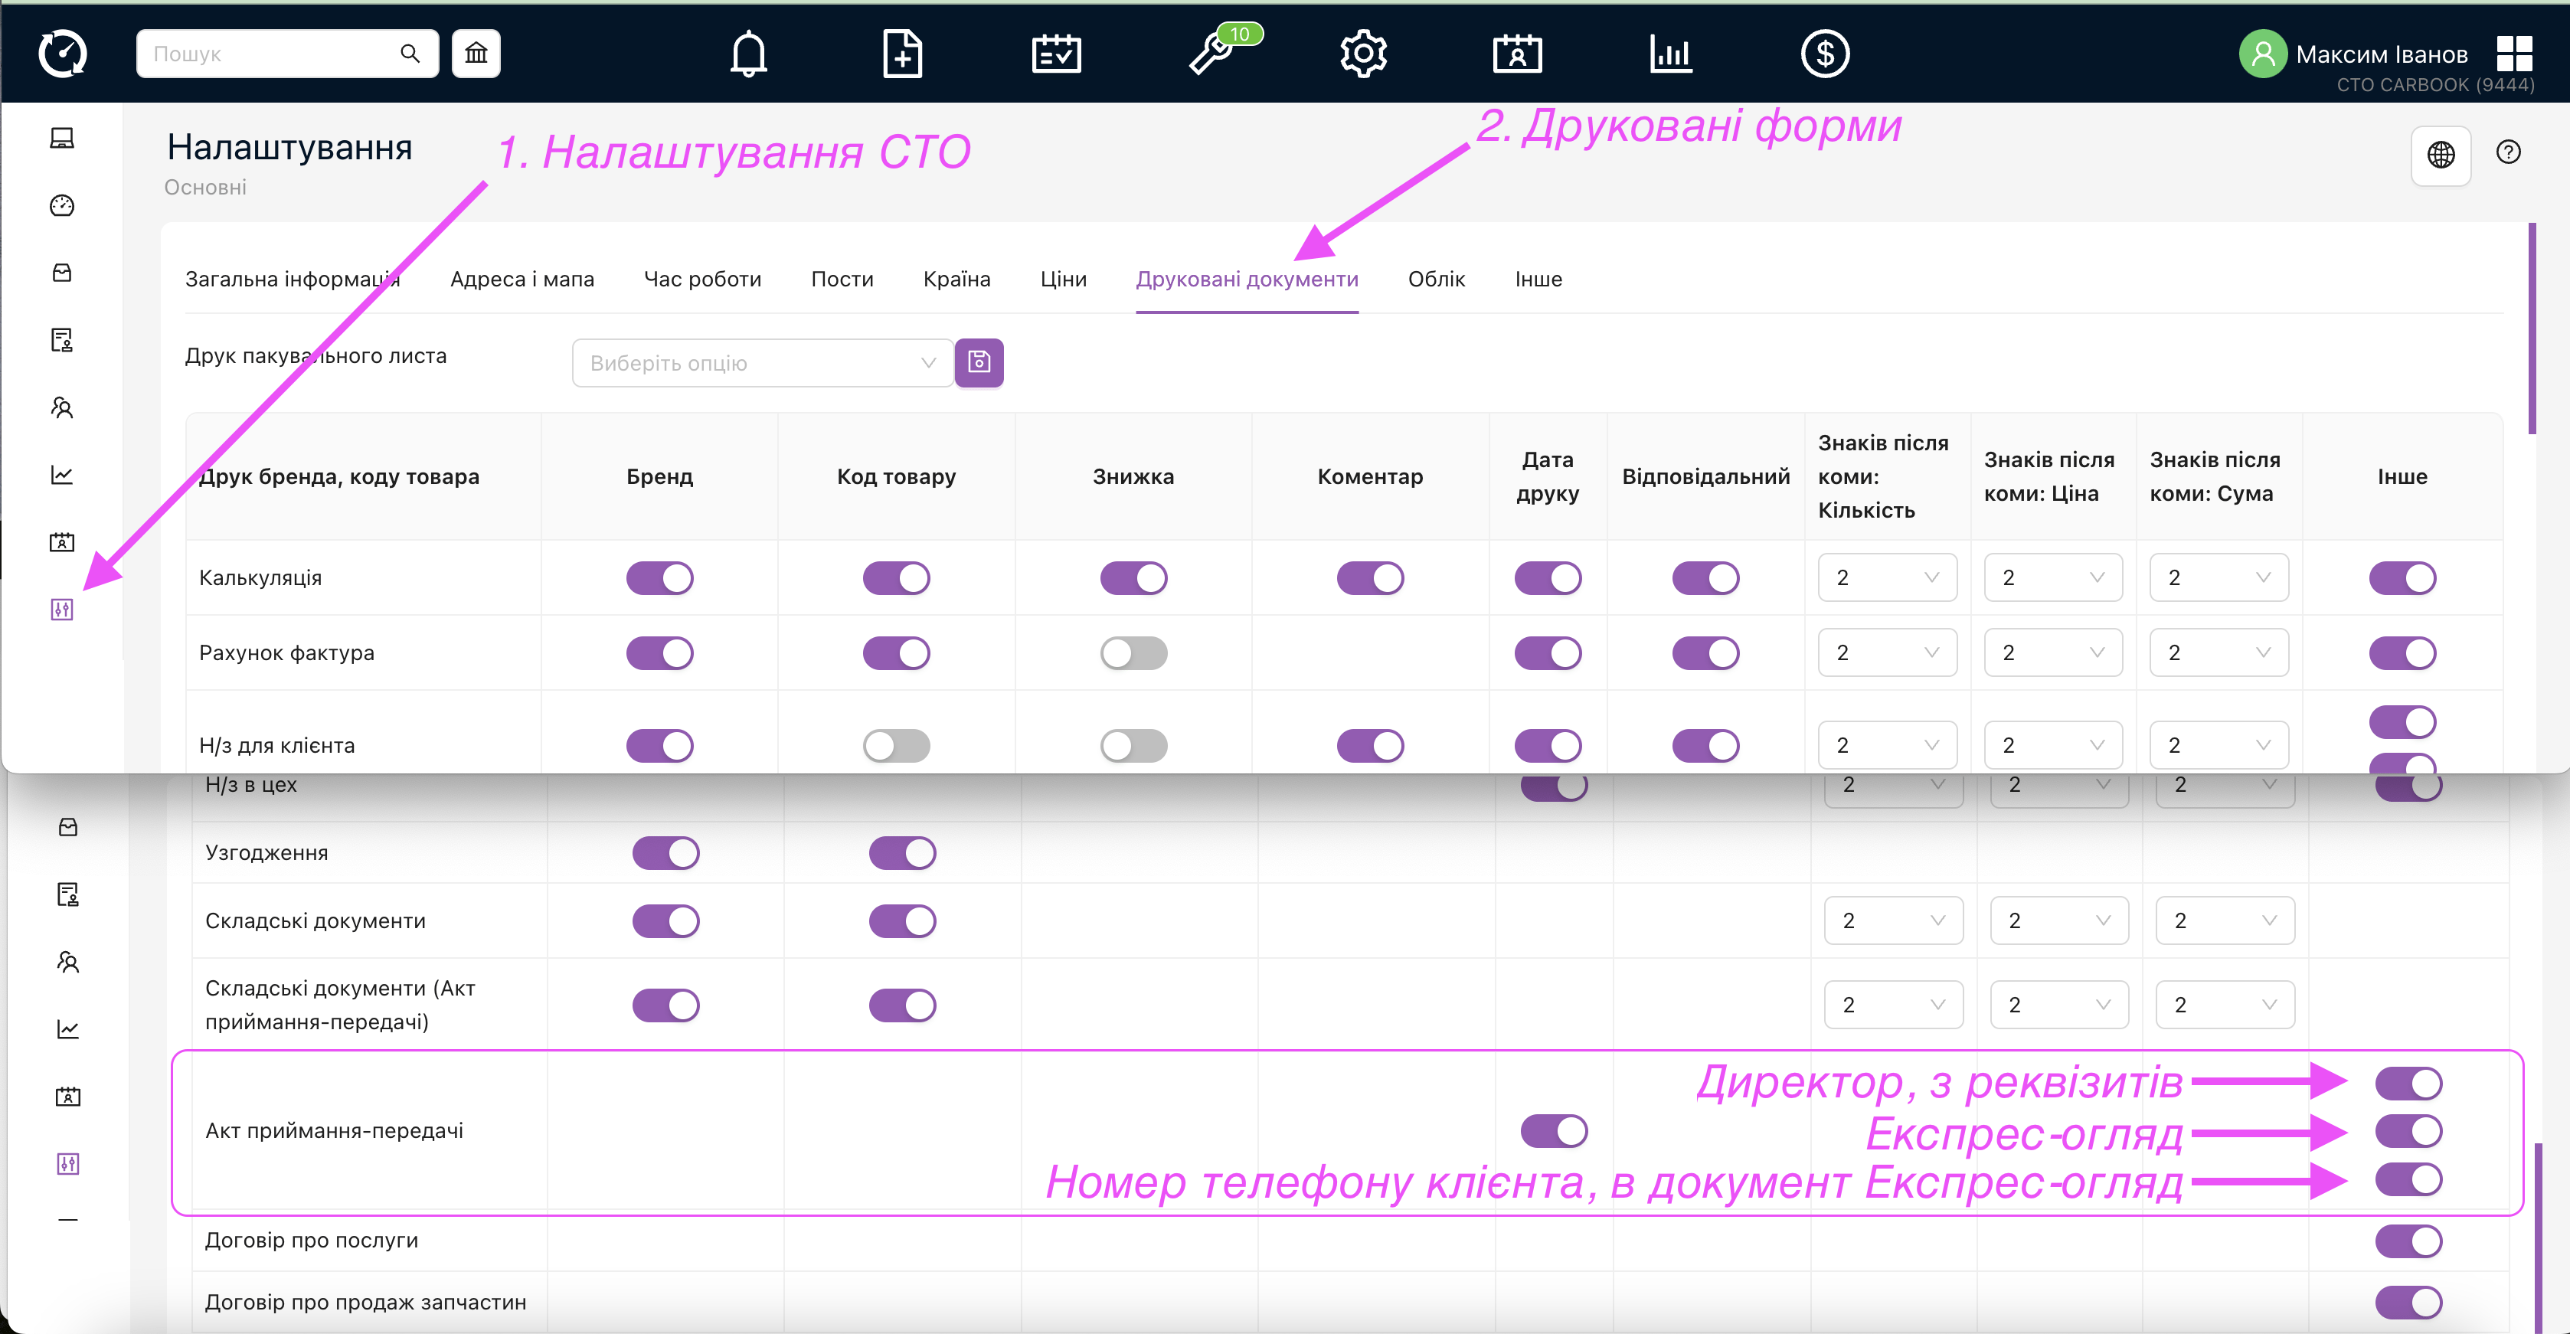The image size is (2570, 1334).
Task: Click the bank building icon near search
Action: tap(476, 54)
